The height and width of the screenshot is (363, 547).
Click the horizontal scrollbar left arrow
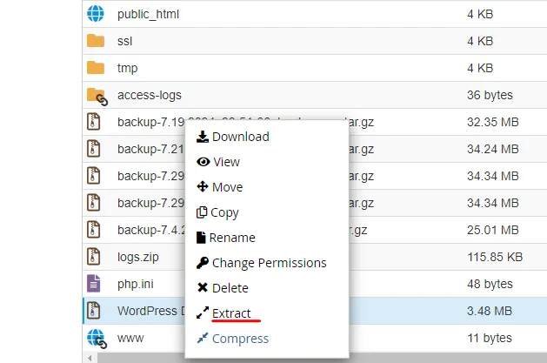[90, 358]
